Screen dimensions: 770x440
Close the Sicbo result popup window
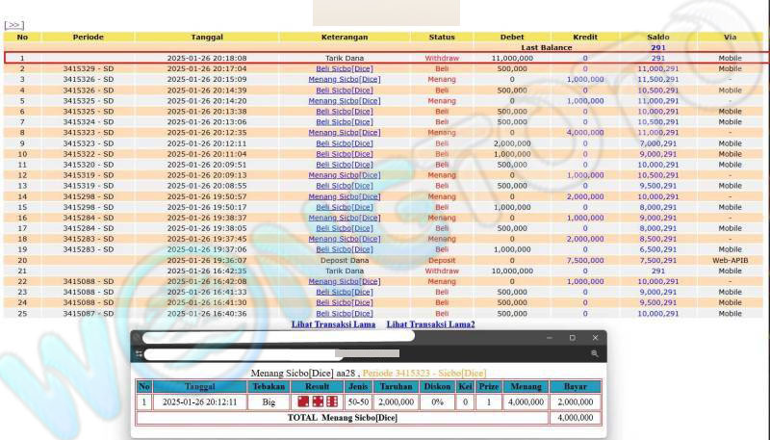pyautogui.click(x=595, y=338)
